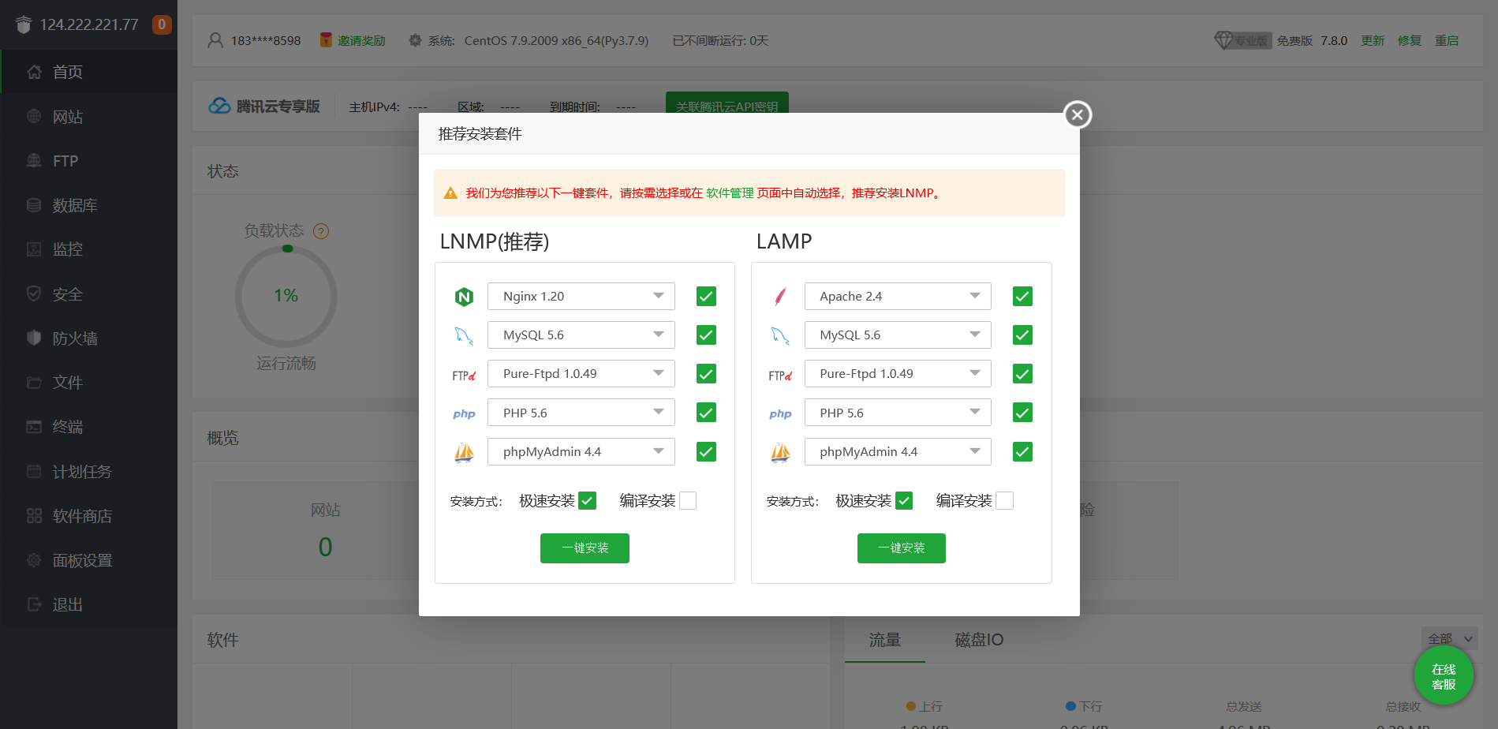Click the php icon in LAMP column

click(780, 413)
